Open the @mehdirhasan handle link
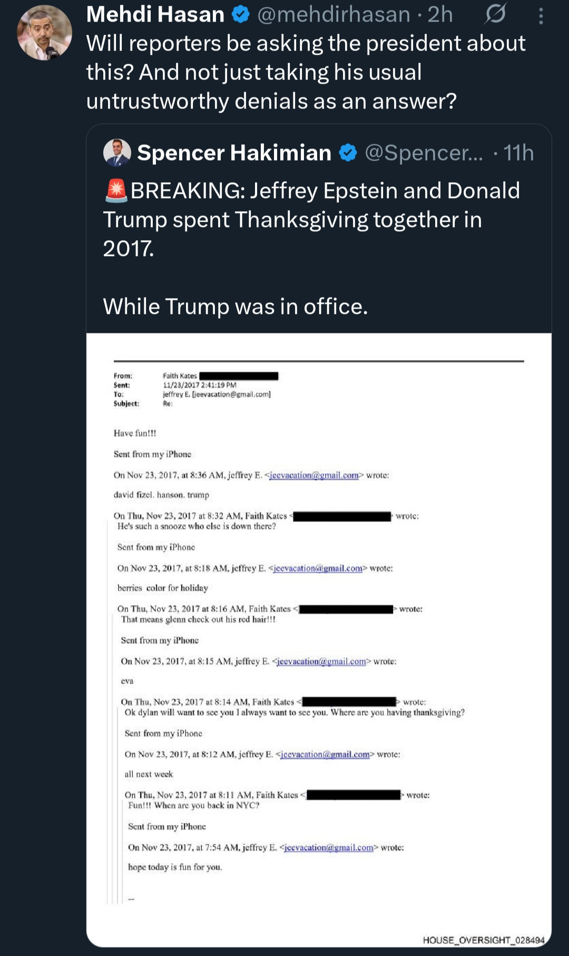The width and height of the screenshot is (569, 956). [x=333, y=15]
